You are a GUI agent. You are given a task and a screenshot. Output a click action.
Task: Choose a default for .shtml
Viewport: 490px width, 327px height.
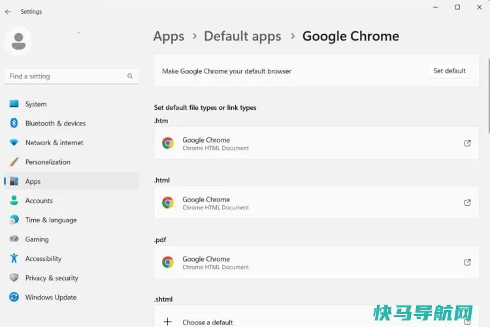click(316, 317)
